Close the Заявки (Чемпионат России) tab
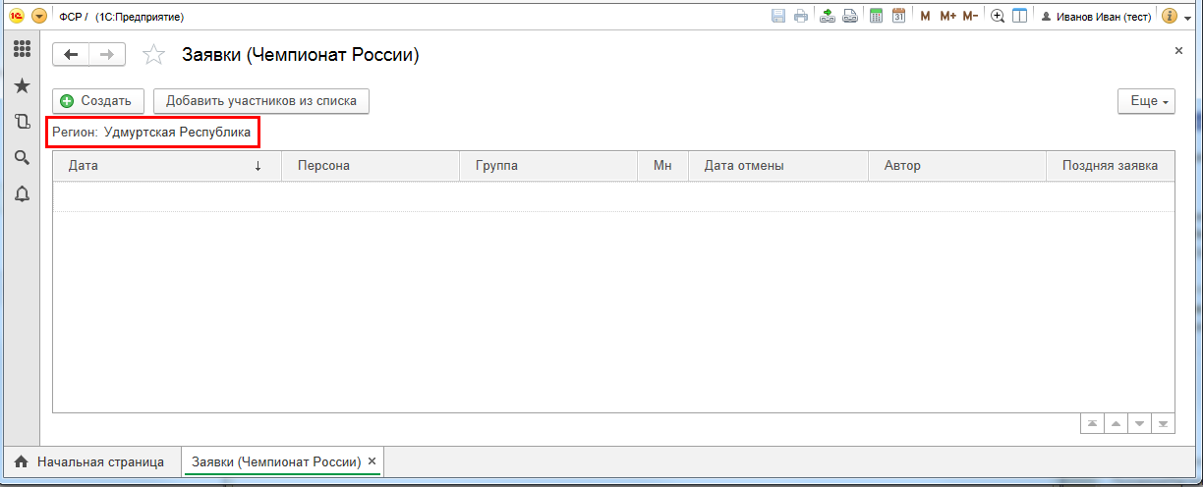Viewport: 1203px width, 487px height. point(372,461)
